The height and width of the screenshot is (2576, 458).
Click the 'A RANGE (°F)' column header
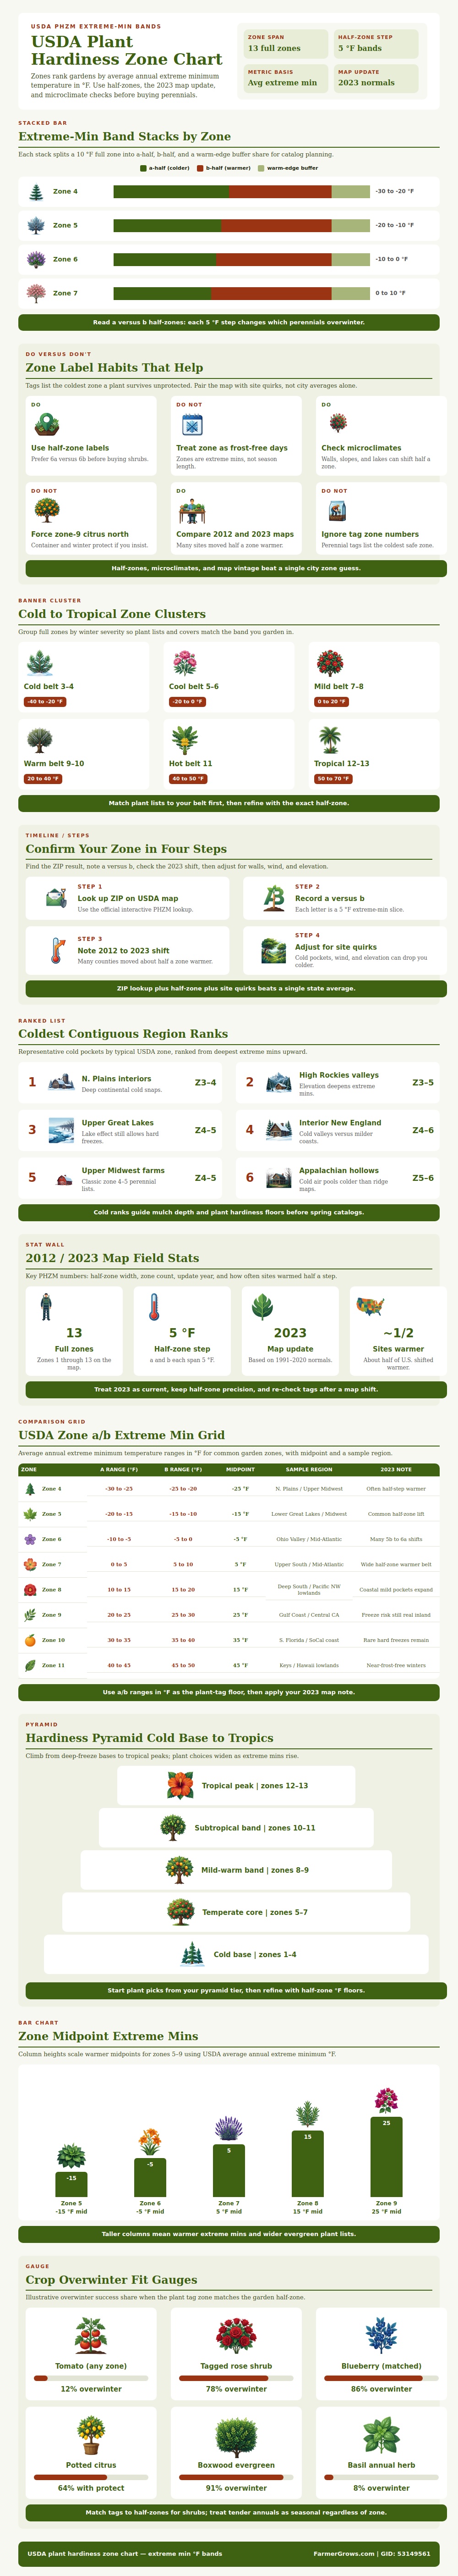119,1470
